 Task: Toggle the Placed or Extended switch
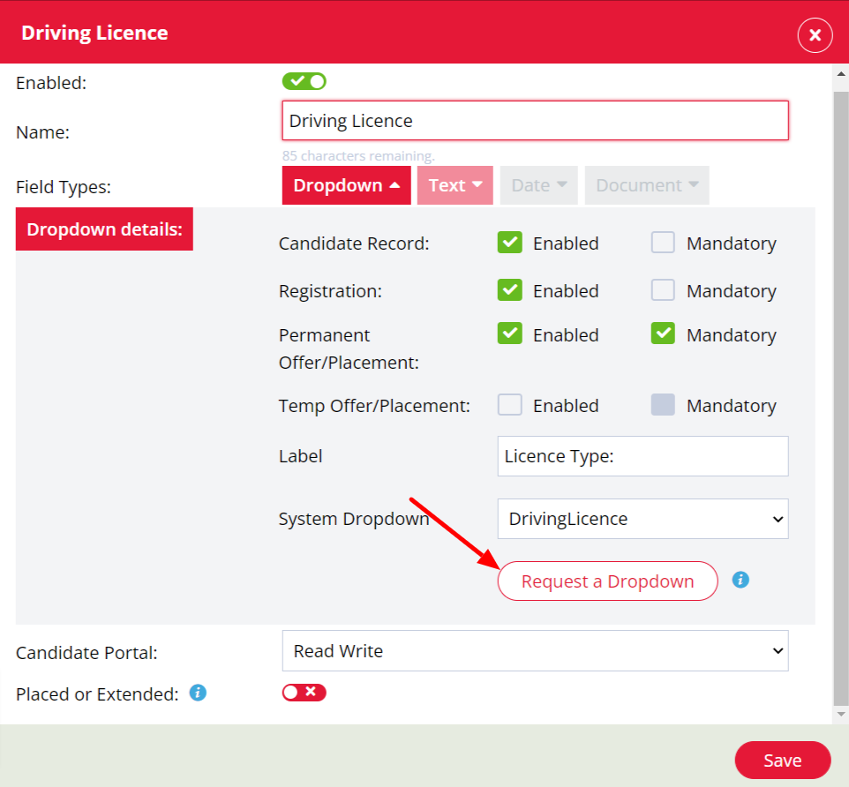coord(304,693)
